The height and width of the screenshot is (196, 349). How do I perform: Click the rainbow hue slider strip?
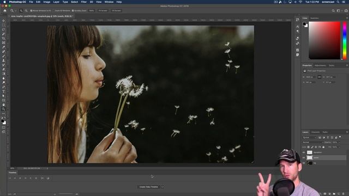point(345,40)
